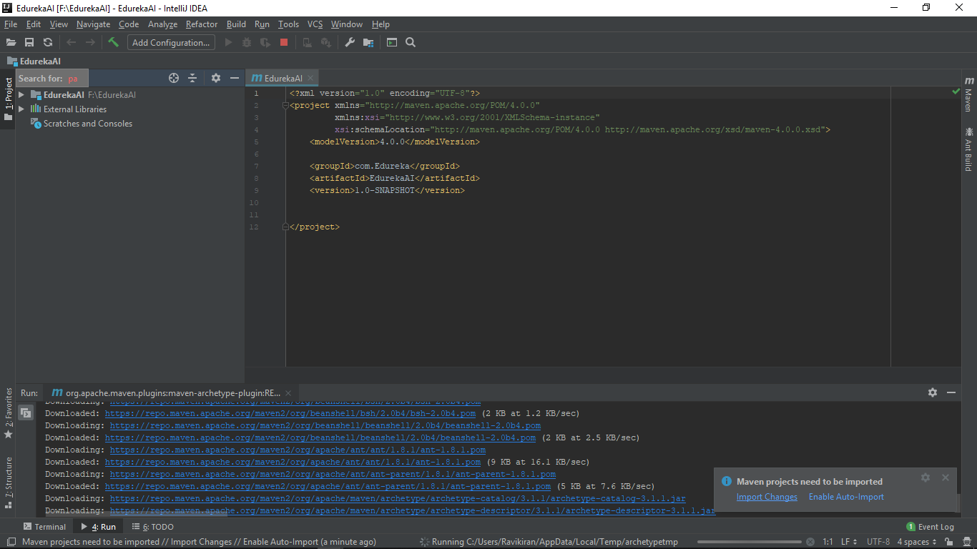
Task: Click the Import Changes link
Action: tap(767, 497)
